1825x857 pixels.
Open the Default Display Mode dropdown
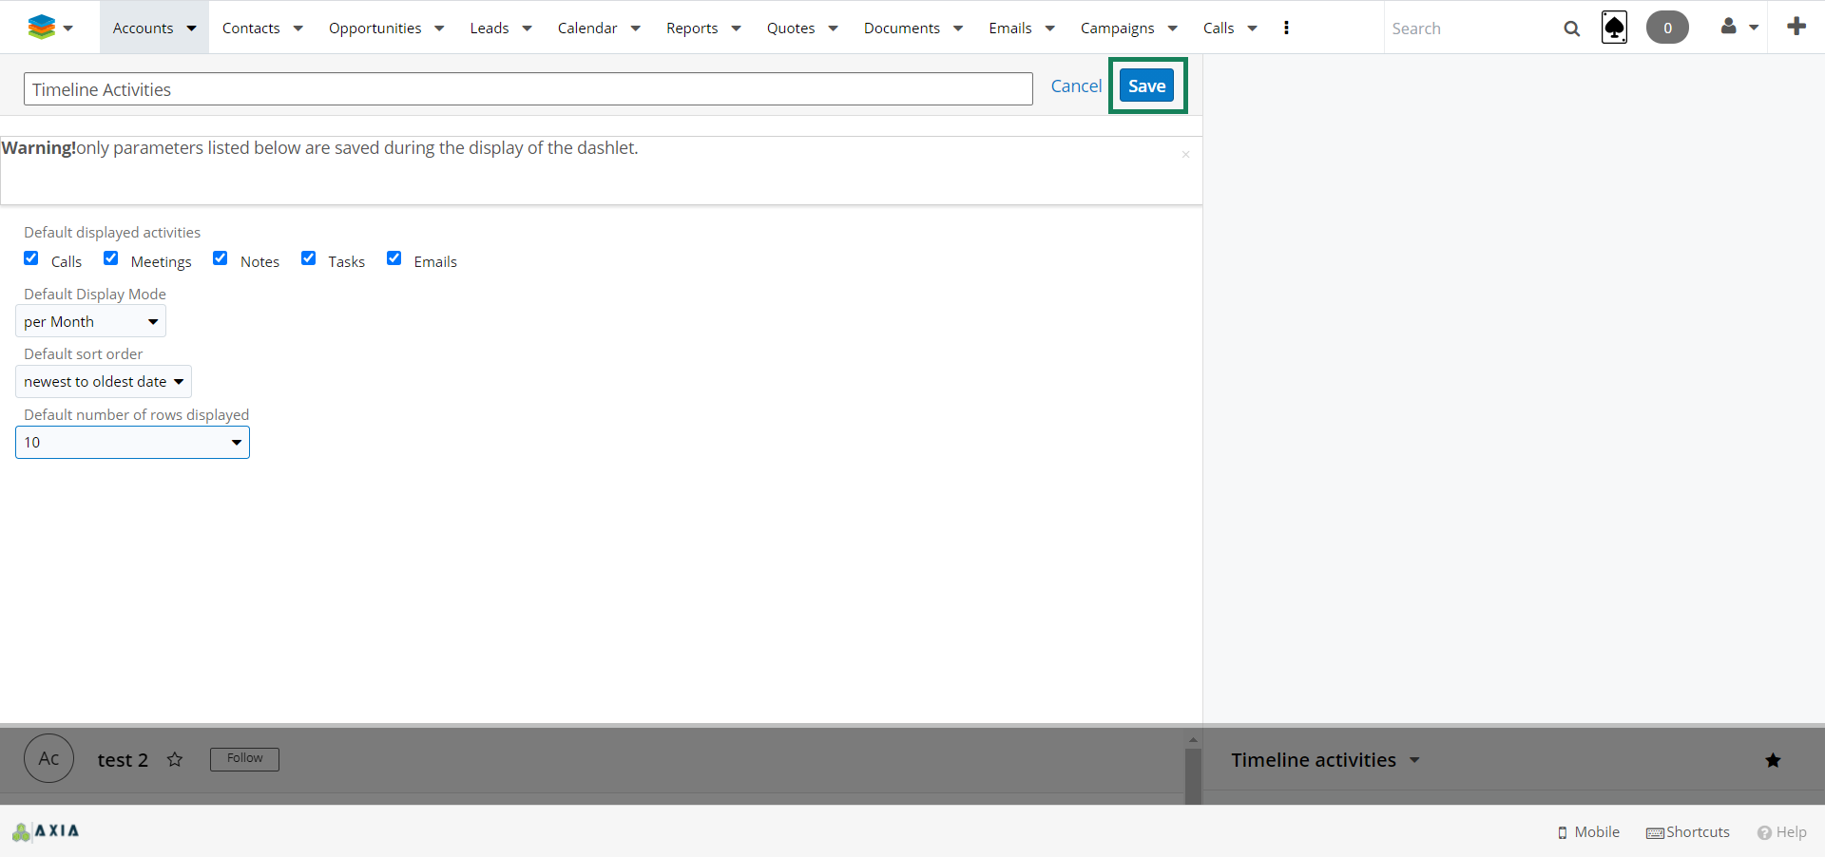(91, 321)
